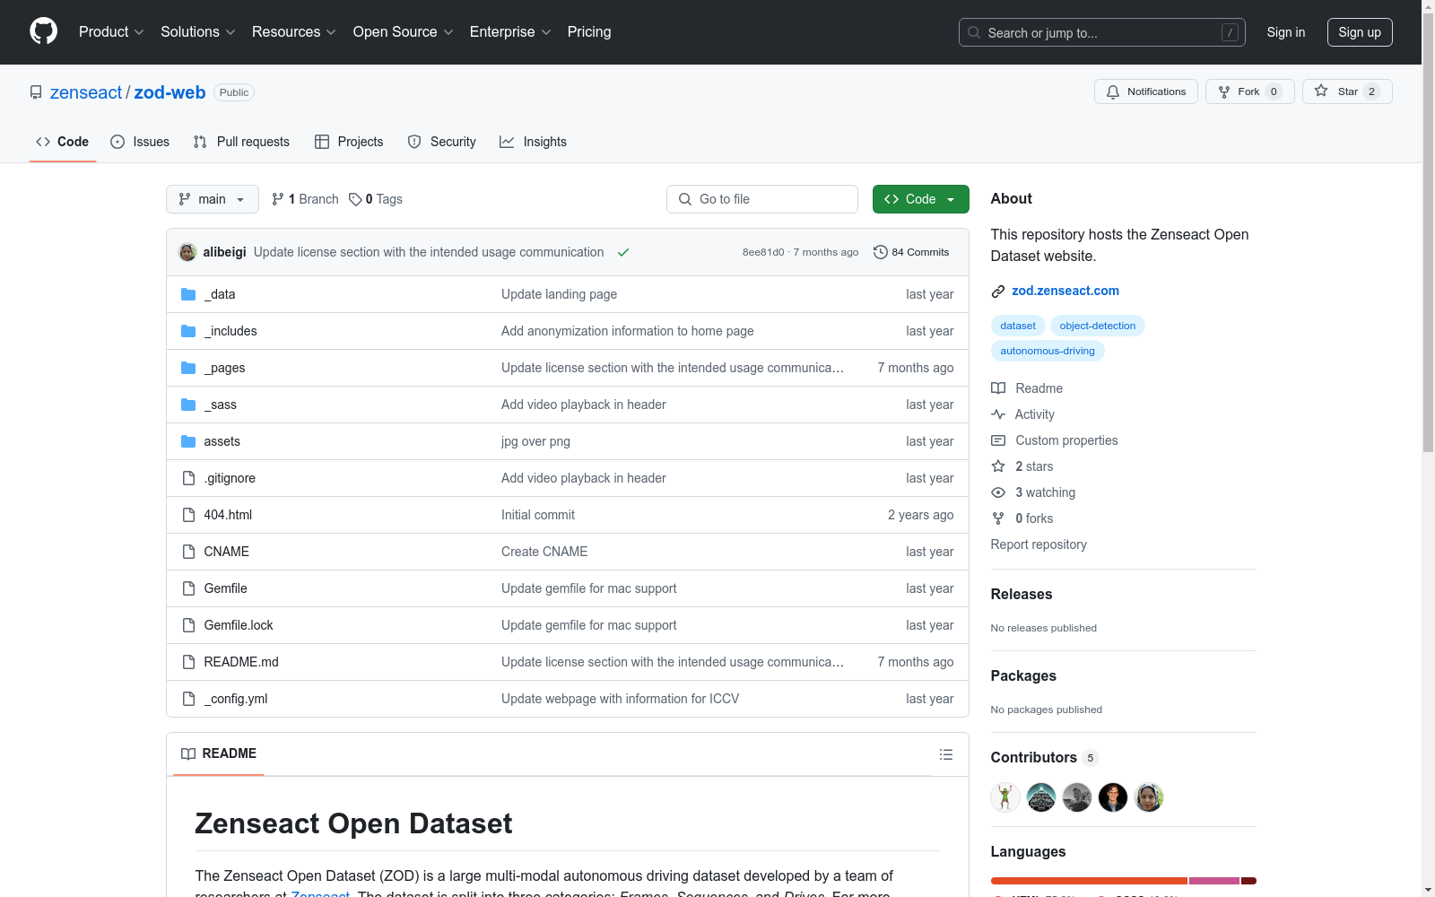Click the GitHub logo icon
The image size is (1435, 897).
(43, 31)
